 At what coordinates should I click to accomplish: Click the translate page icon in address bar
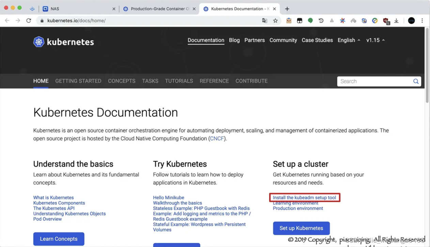(264, 21)
